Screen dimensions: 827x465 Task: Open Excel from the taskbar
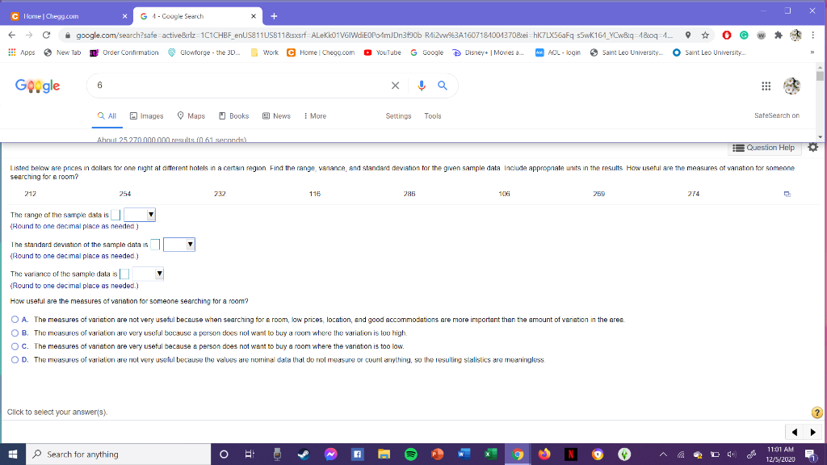pyautogui.click(x=490, y=454)
